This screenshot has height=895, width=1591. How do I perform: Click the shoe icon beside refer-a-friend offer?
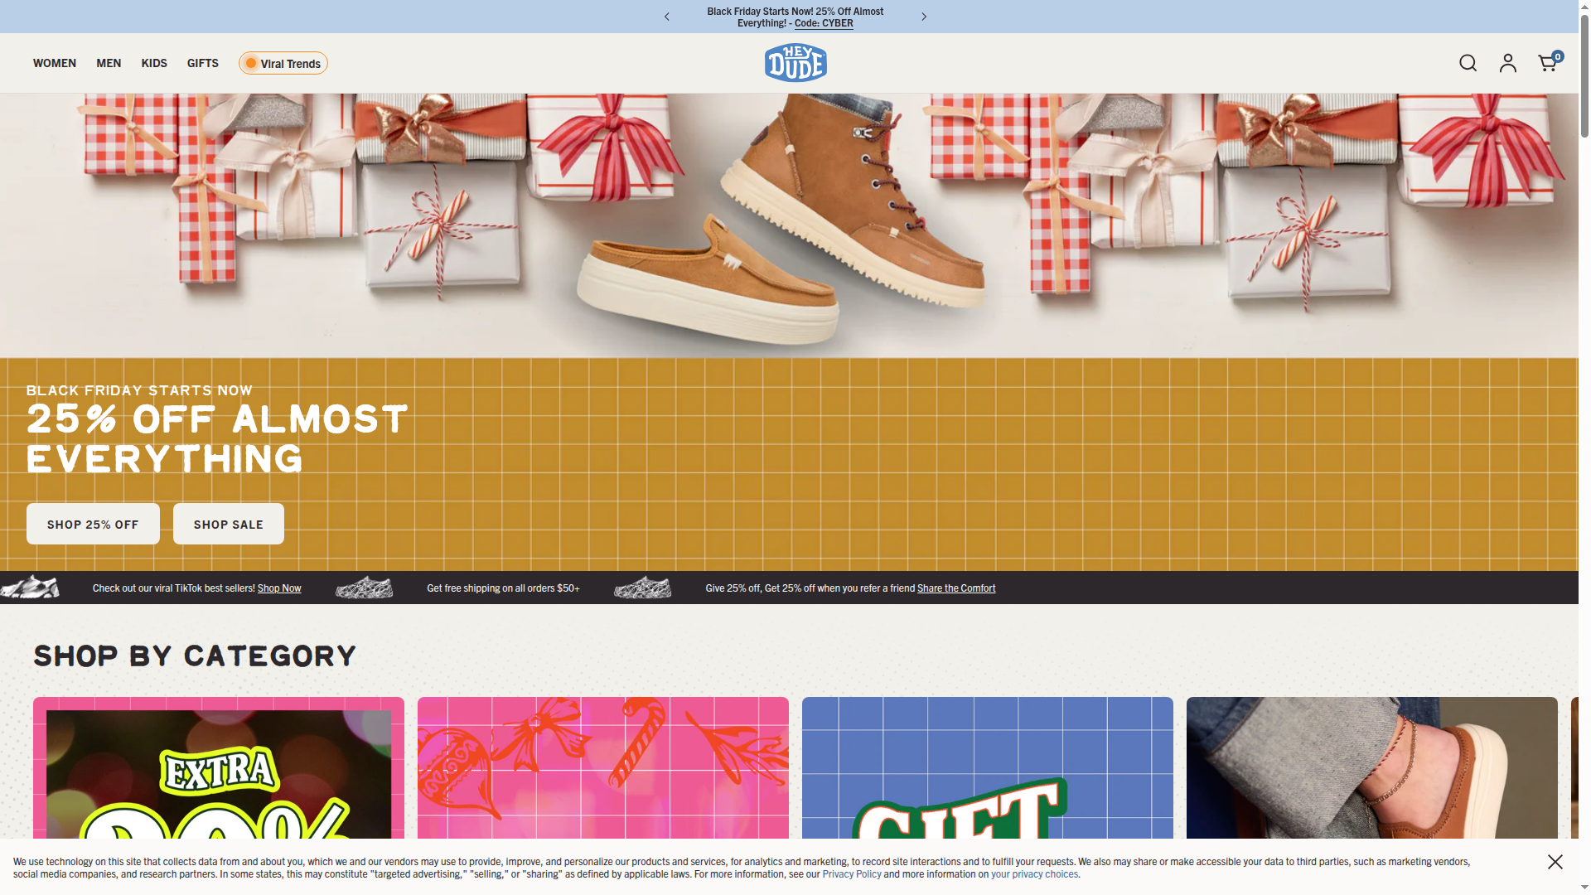(643, 588)
